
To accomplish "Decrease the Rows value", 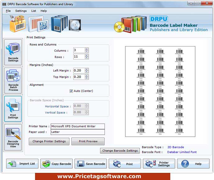I will pos(87,58).
